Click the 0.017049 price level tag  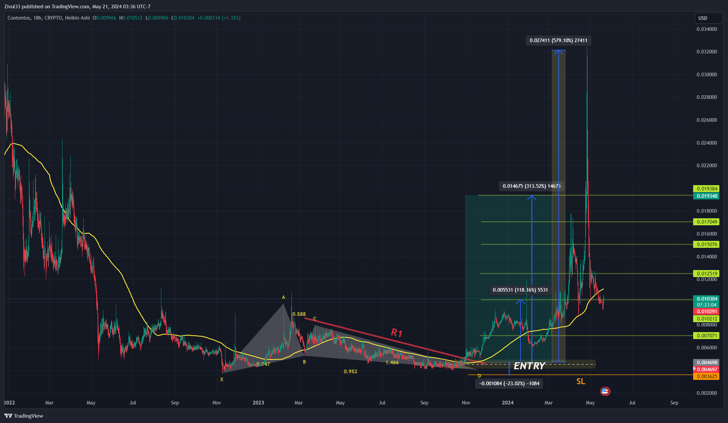click(x=706, y=222)
